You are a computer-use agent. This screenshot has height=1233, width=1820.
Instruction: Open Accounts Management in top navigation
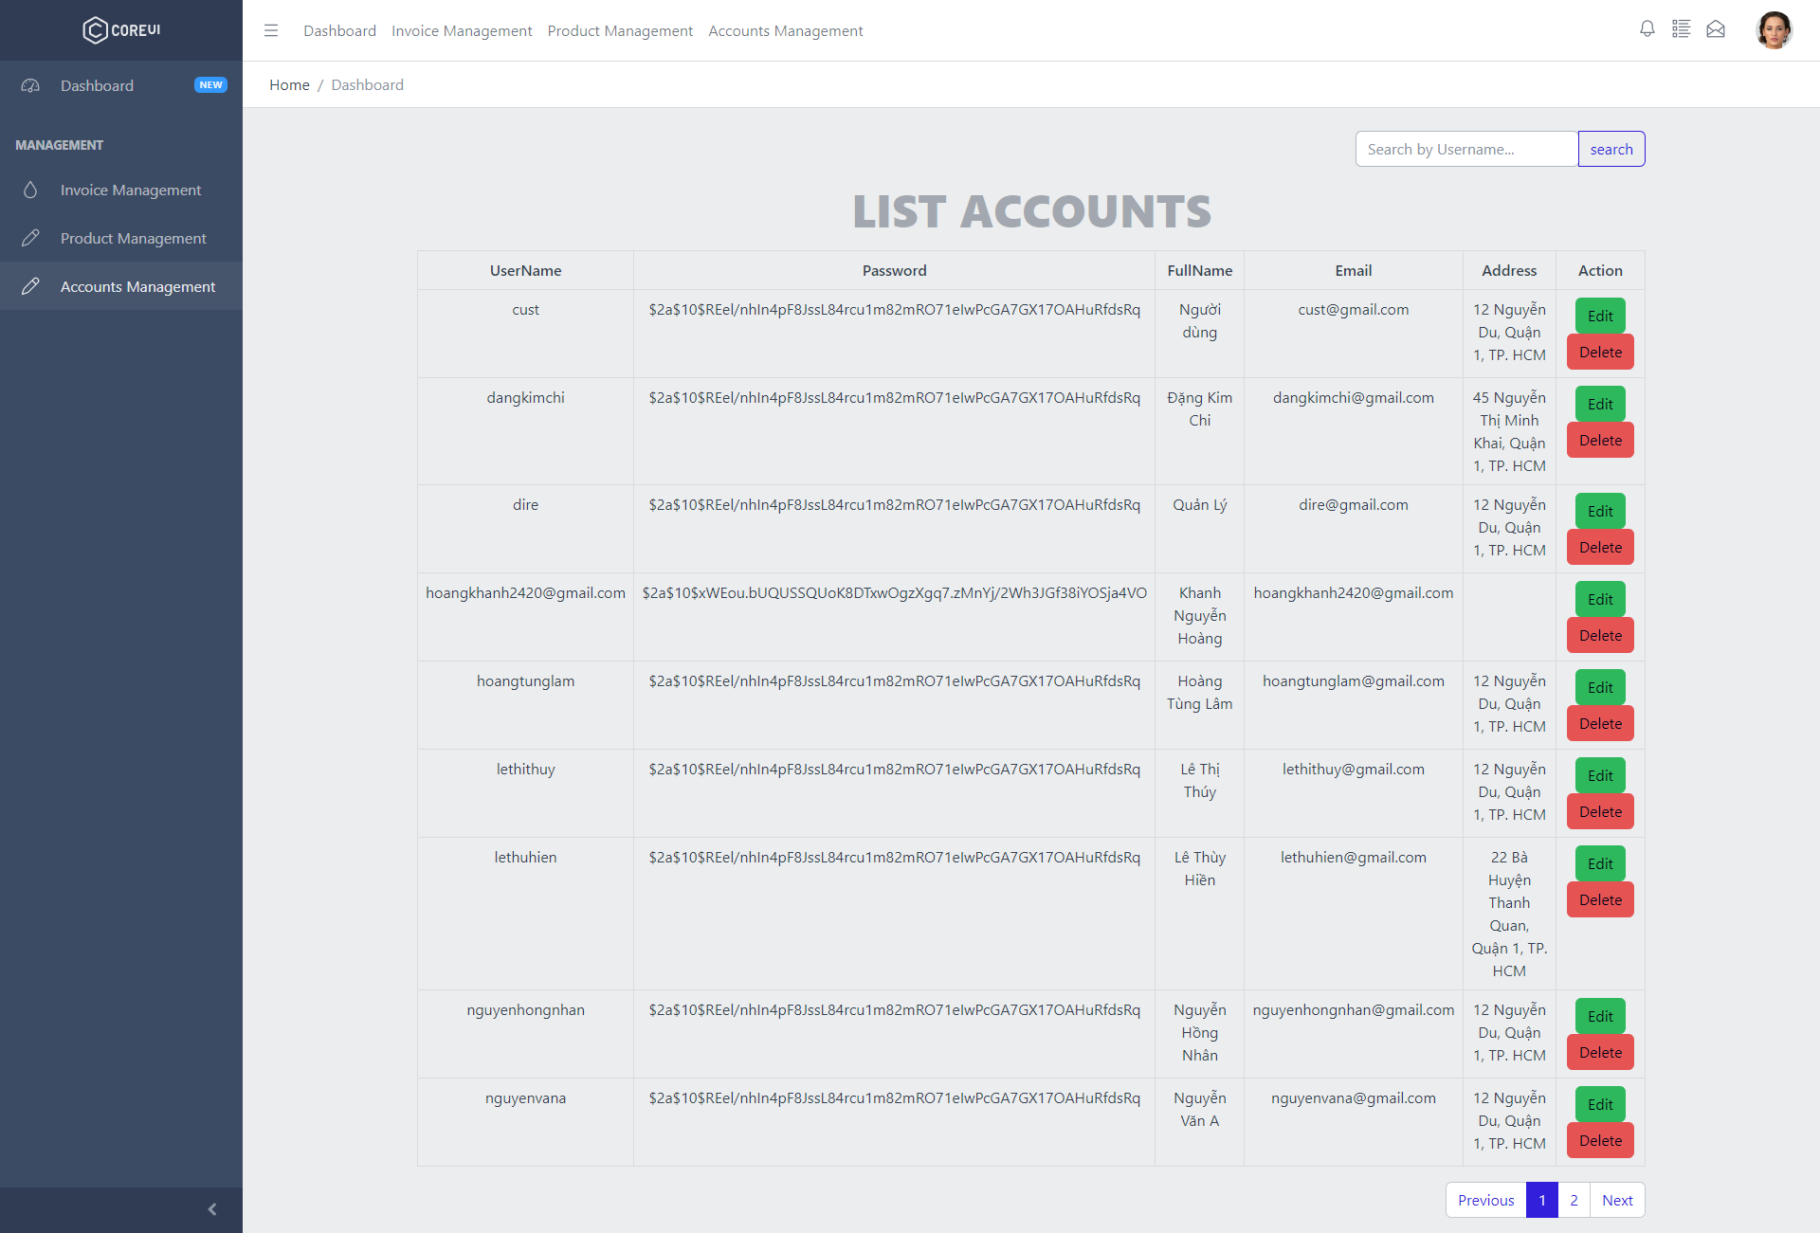point(786,31)
